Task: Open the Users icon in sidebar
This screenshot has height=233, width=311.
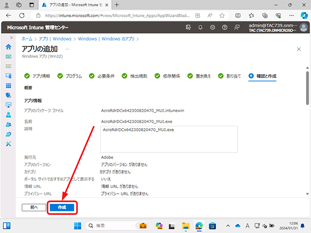Action: coord(8,115)
